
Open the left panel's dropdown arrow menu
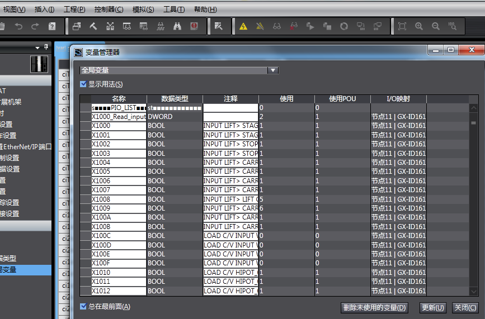pos(37,47)
